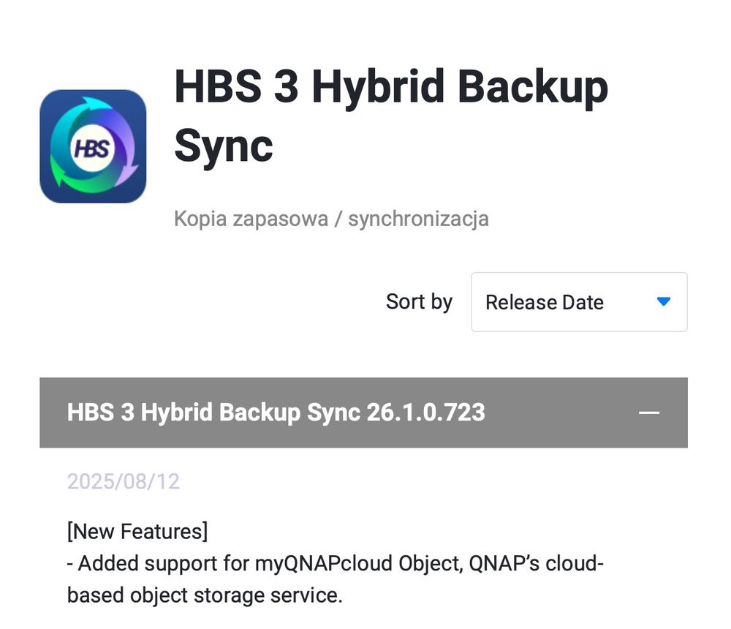Screen dimensions: 731x629
Task: Click the blue triangle arrow in the sort box
Action: click(663, 301)
